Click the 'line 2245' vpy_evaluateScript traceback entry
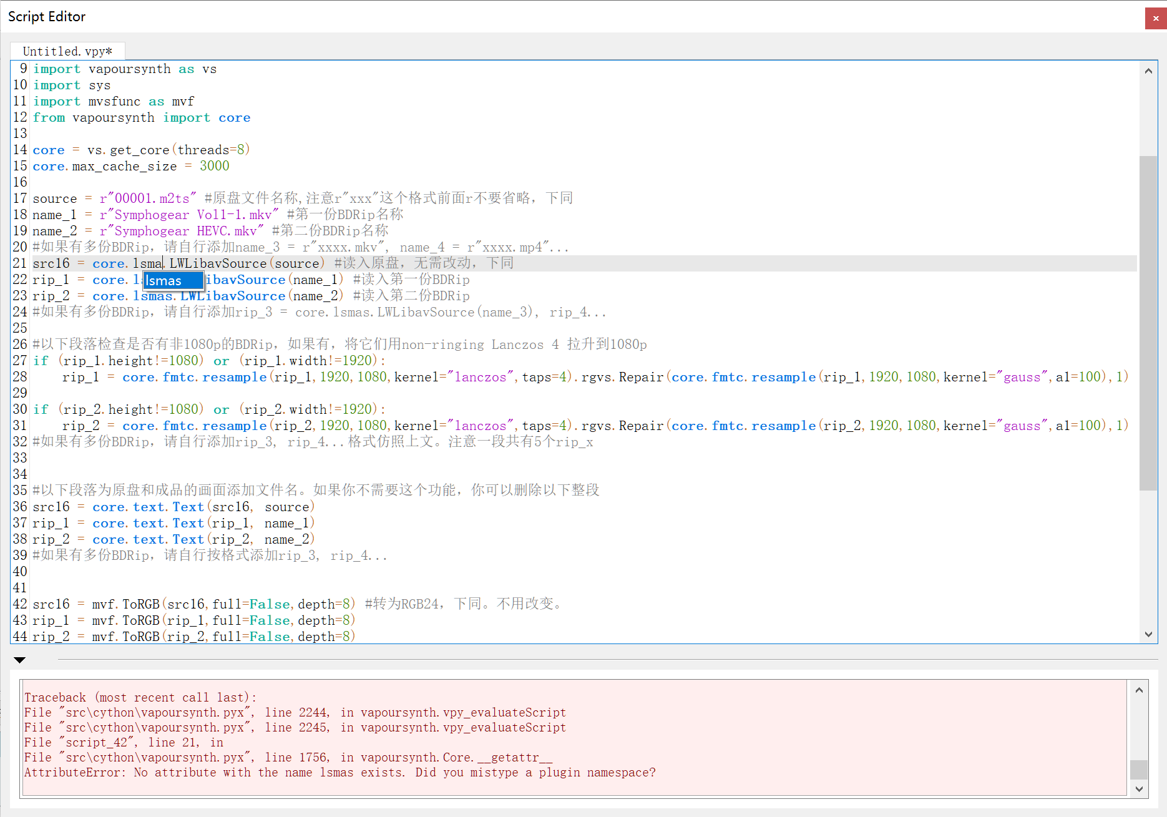 coord(295,728)
